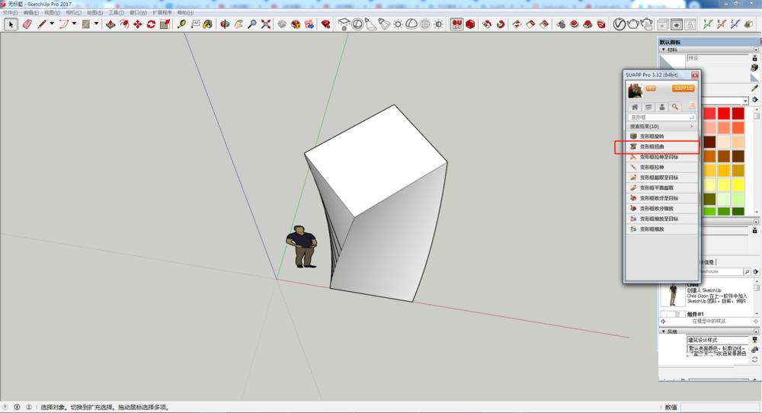Select the arrow Select tool
Image resolution: width=762 pixels, height=413 pixels.
[x=11, y=24]
